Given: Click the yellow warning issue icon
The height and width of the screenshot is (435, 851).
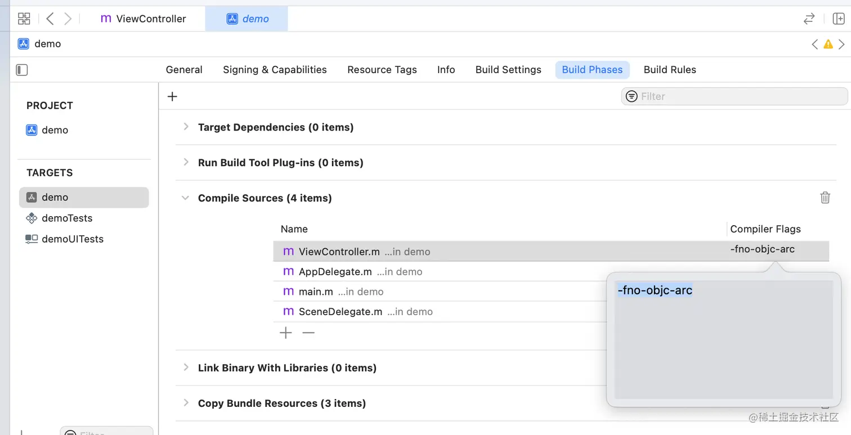Looking at the screenshot, I should pyautogui.click(x=828, y=44).
